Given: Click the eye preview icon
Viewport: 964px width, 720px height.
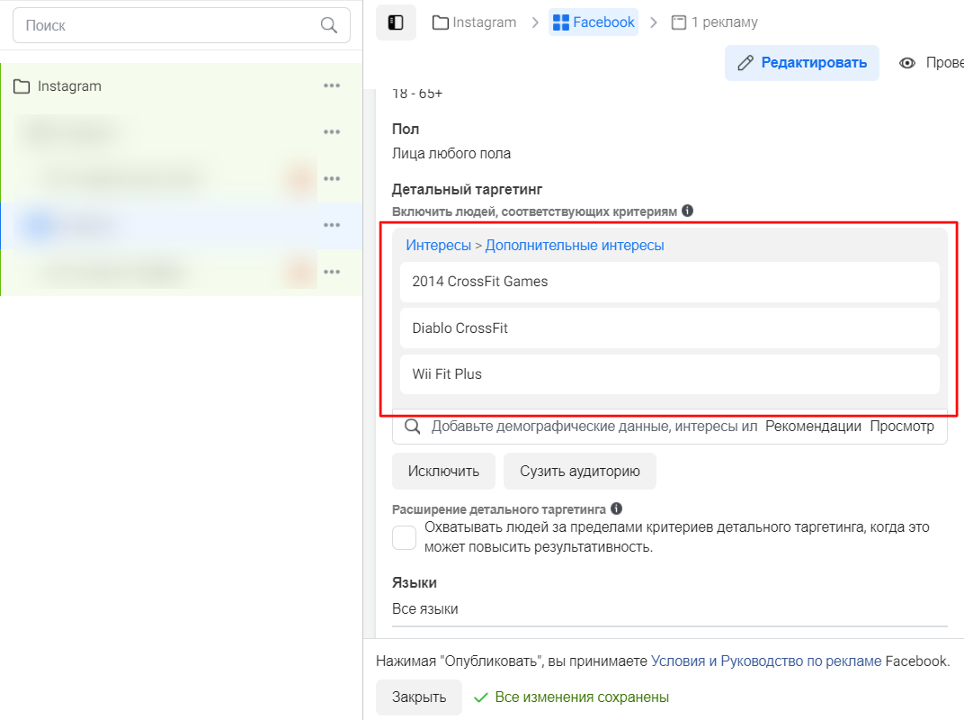Looking at the screenshot, I should [x=906, y=63].
